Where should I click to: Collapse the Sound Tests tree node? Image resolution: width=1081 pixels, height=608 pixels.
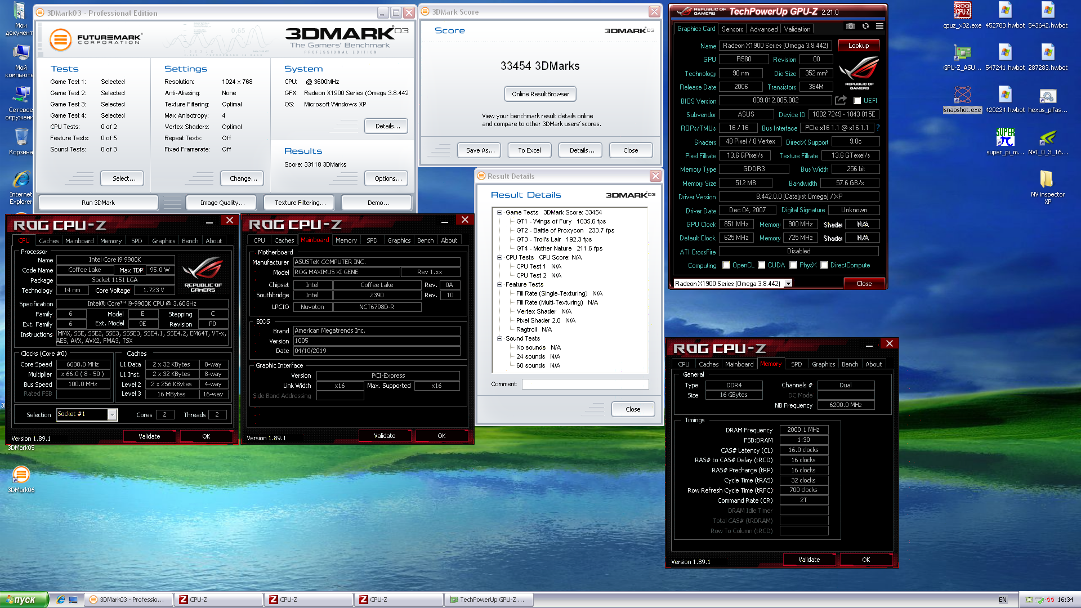pyautogui.click(x=499, y=338)
